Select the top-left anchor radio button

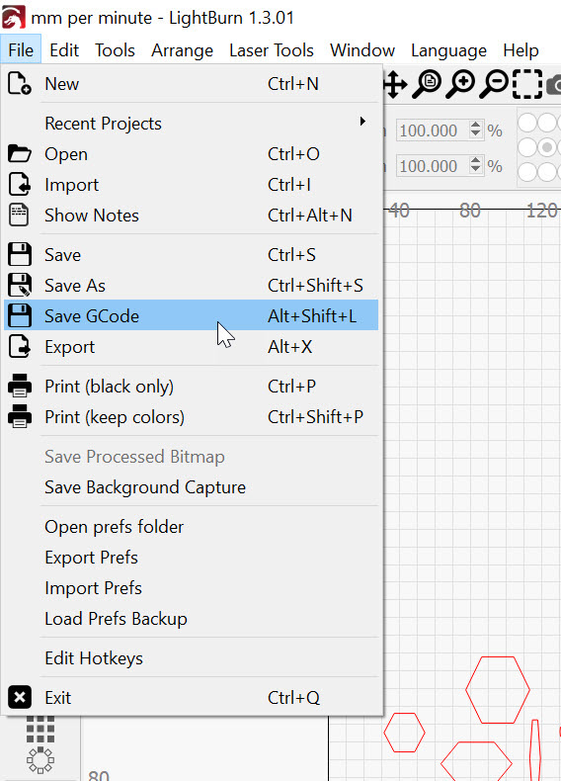point(527,122)
